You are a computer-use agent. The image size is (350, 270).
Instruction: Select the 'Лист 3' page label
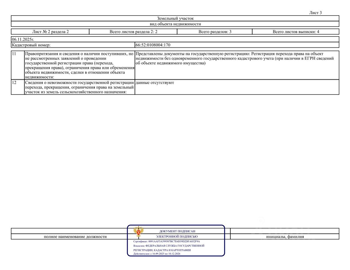(315, 13)
